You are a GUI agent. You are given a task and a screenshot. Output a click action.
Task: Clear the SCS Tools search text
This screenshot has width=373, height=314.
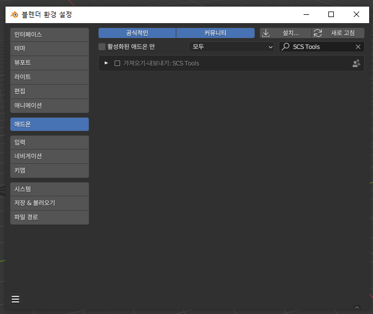click(x=358, y=47)
